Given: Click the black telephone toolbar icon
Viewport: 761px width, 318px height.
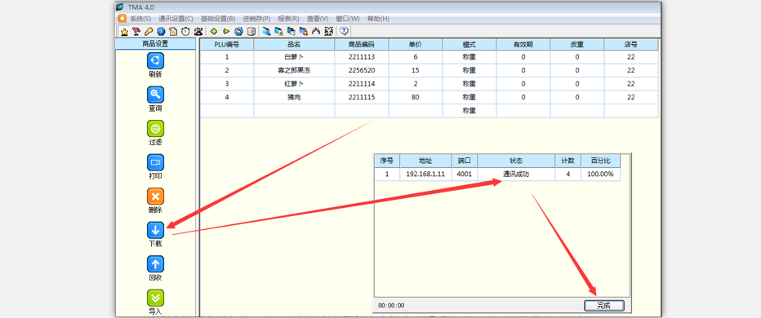Looking at the screenshot, I should coord(198,32).
